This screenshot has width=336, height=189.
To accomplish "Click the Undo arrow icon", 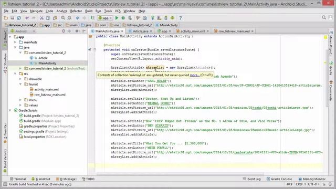I will tap(27, 18).
